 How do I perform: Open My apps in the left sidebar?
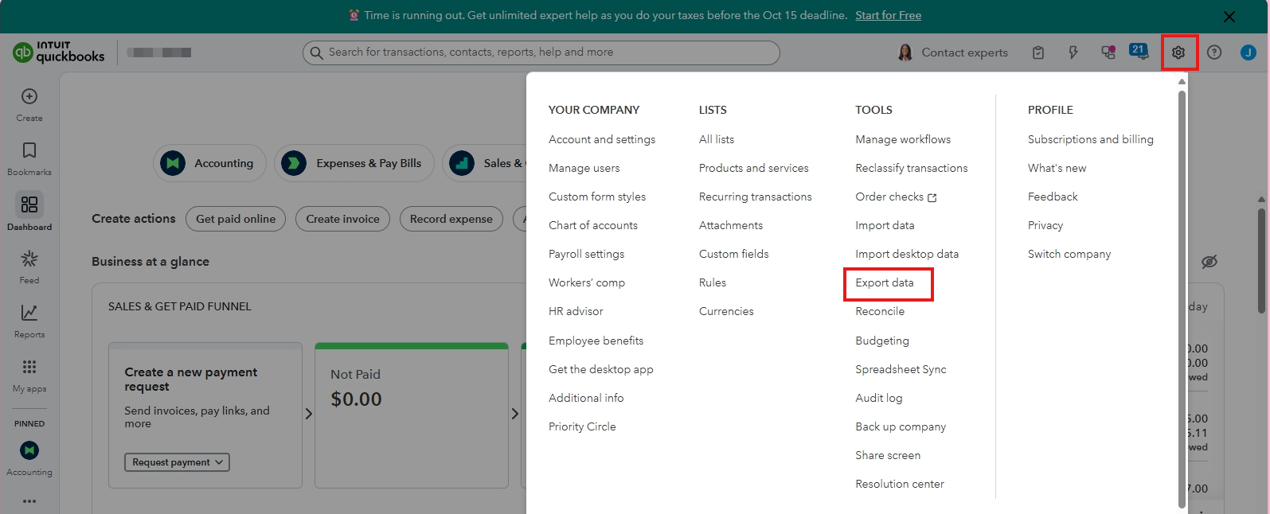(29, 375)
